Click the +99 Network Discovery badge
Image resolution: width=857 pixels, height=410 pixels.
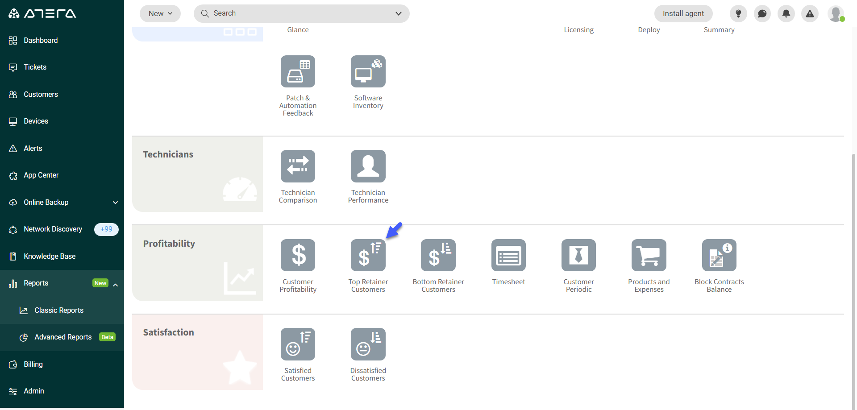click(106, 229)
